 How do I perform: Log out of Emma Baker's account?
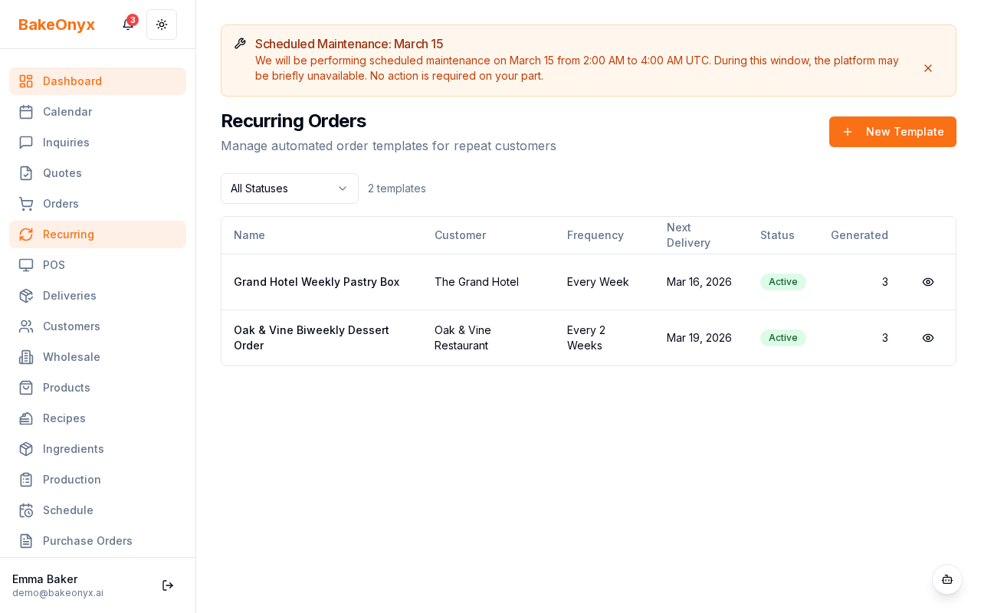tap(168, 585)
